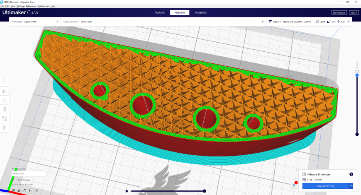The image size is (361, 195).
Task: Open the Marketplace button
Action: click(x=339, y=13)
